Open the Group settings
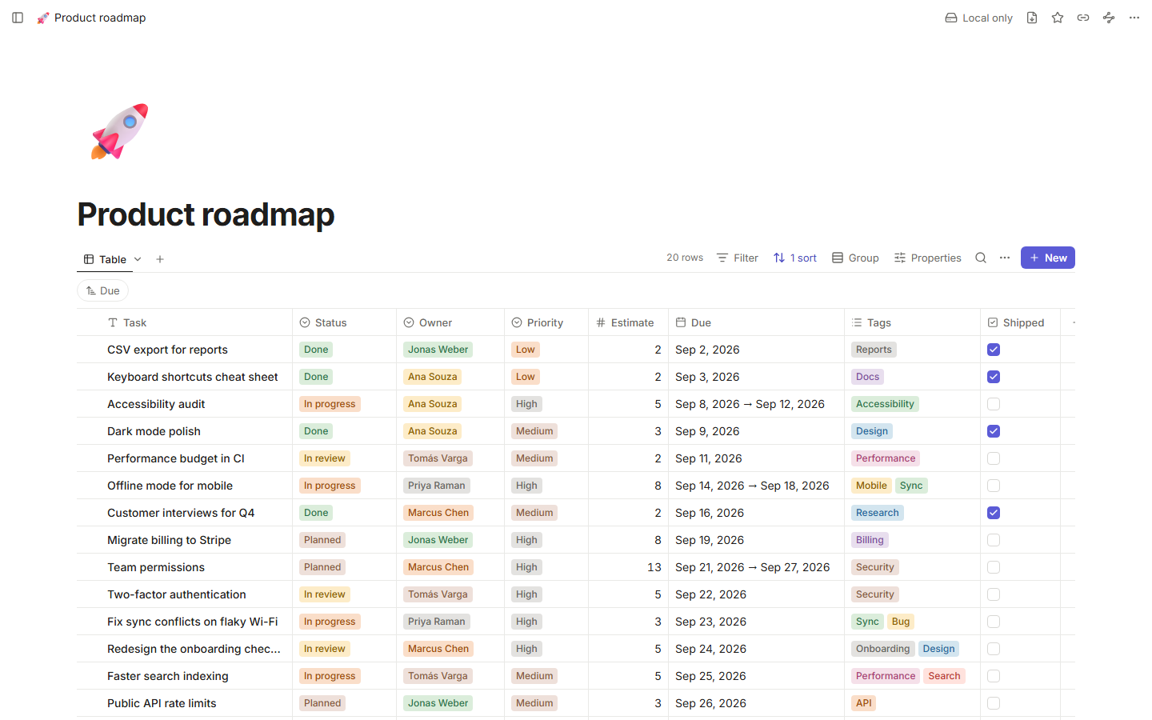The height and width of the screenshot is (720, 1152). pyautogui.click(x=855, y=258)
